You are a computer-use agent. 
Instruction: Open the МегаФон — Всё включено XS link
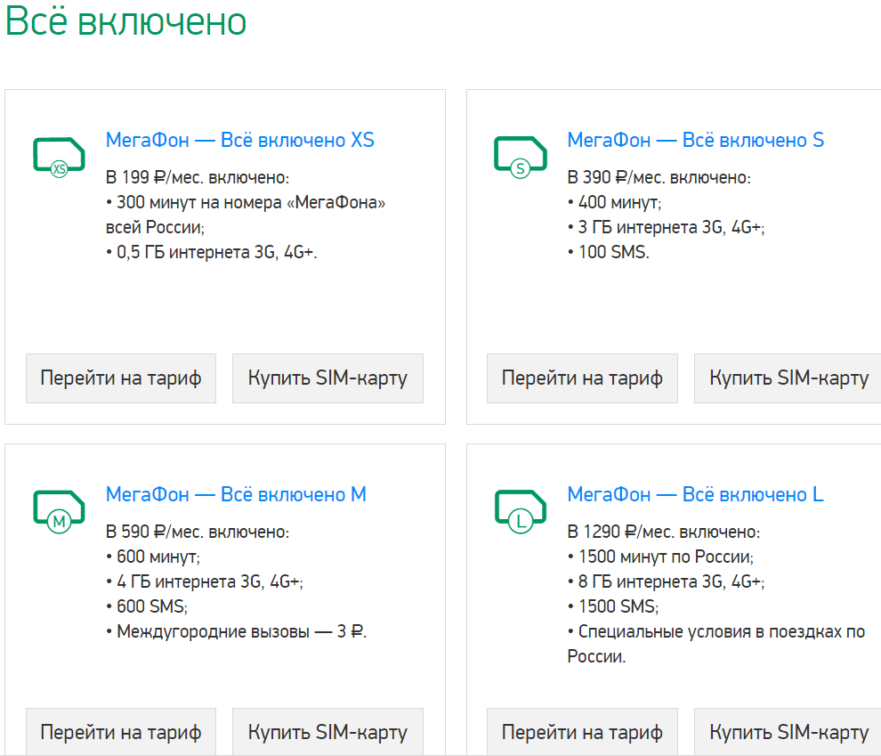[x=240, y=140]
